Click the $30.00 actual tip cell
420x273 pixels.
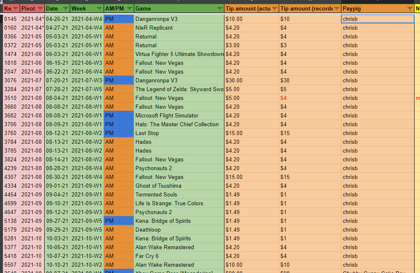[252, 80]
